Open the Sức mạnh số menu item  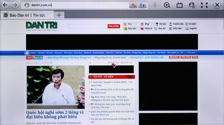tap(173, 53)
